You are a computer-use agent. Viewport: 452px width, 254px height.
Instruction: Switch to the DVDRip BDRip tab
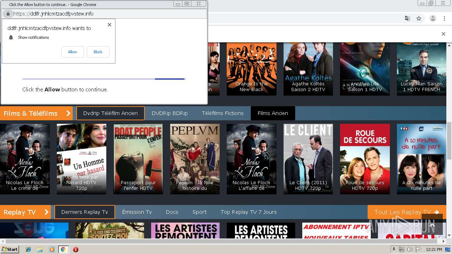coord(169,113)
